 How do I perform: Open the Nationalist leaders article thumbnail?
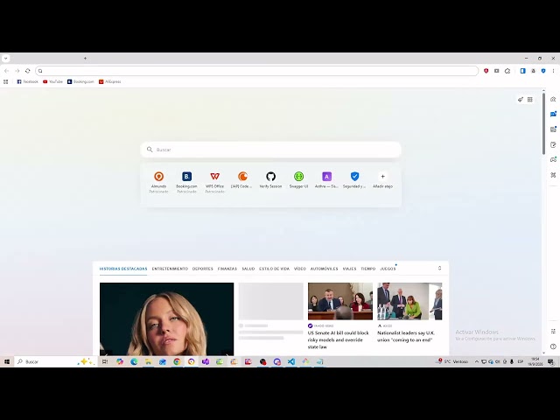click(x=409, y=301)
